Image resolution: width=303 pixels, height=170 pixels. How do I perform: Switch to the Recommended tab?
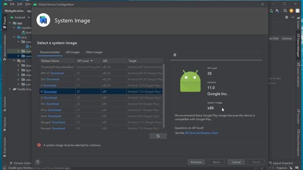point(50,52)
